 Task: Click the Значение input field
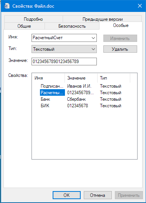(x=64, y=62)
